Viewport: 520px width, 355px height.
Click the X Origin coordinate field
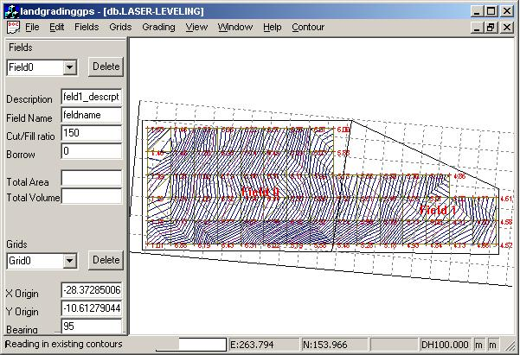91,290
